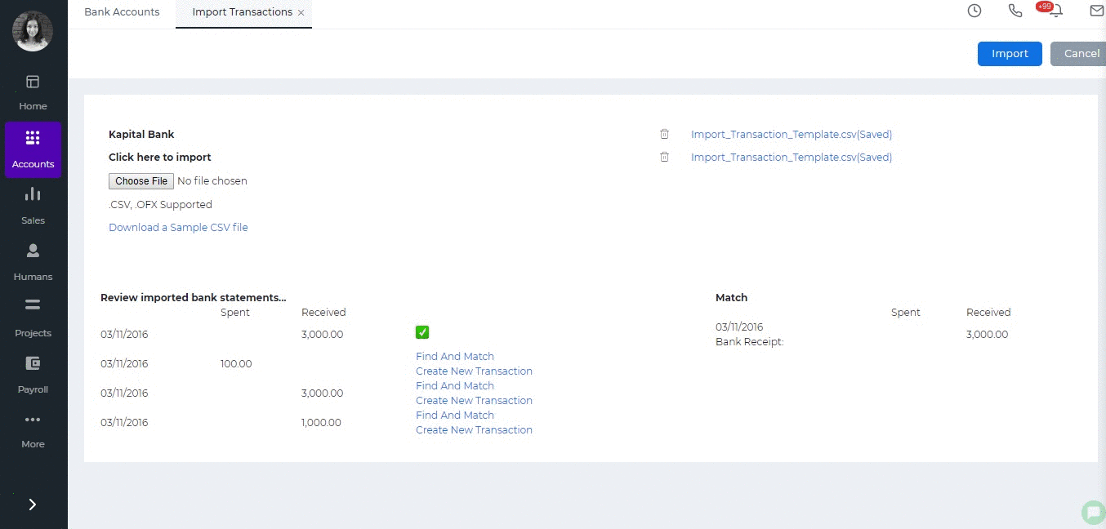Click Download a Sample CSV file
Viewport: 1106px width, 529px height.
tap(178, 228)
